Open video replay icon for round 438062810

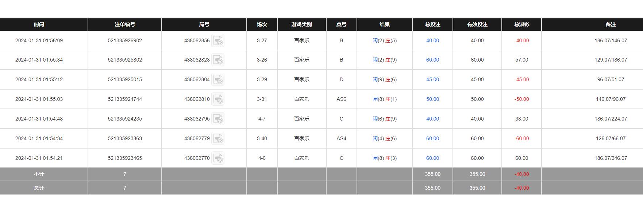point(218,99)
